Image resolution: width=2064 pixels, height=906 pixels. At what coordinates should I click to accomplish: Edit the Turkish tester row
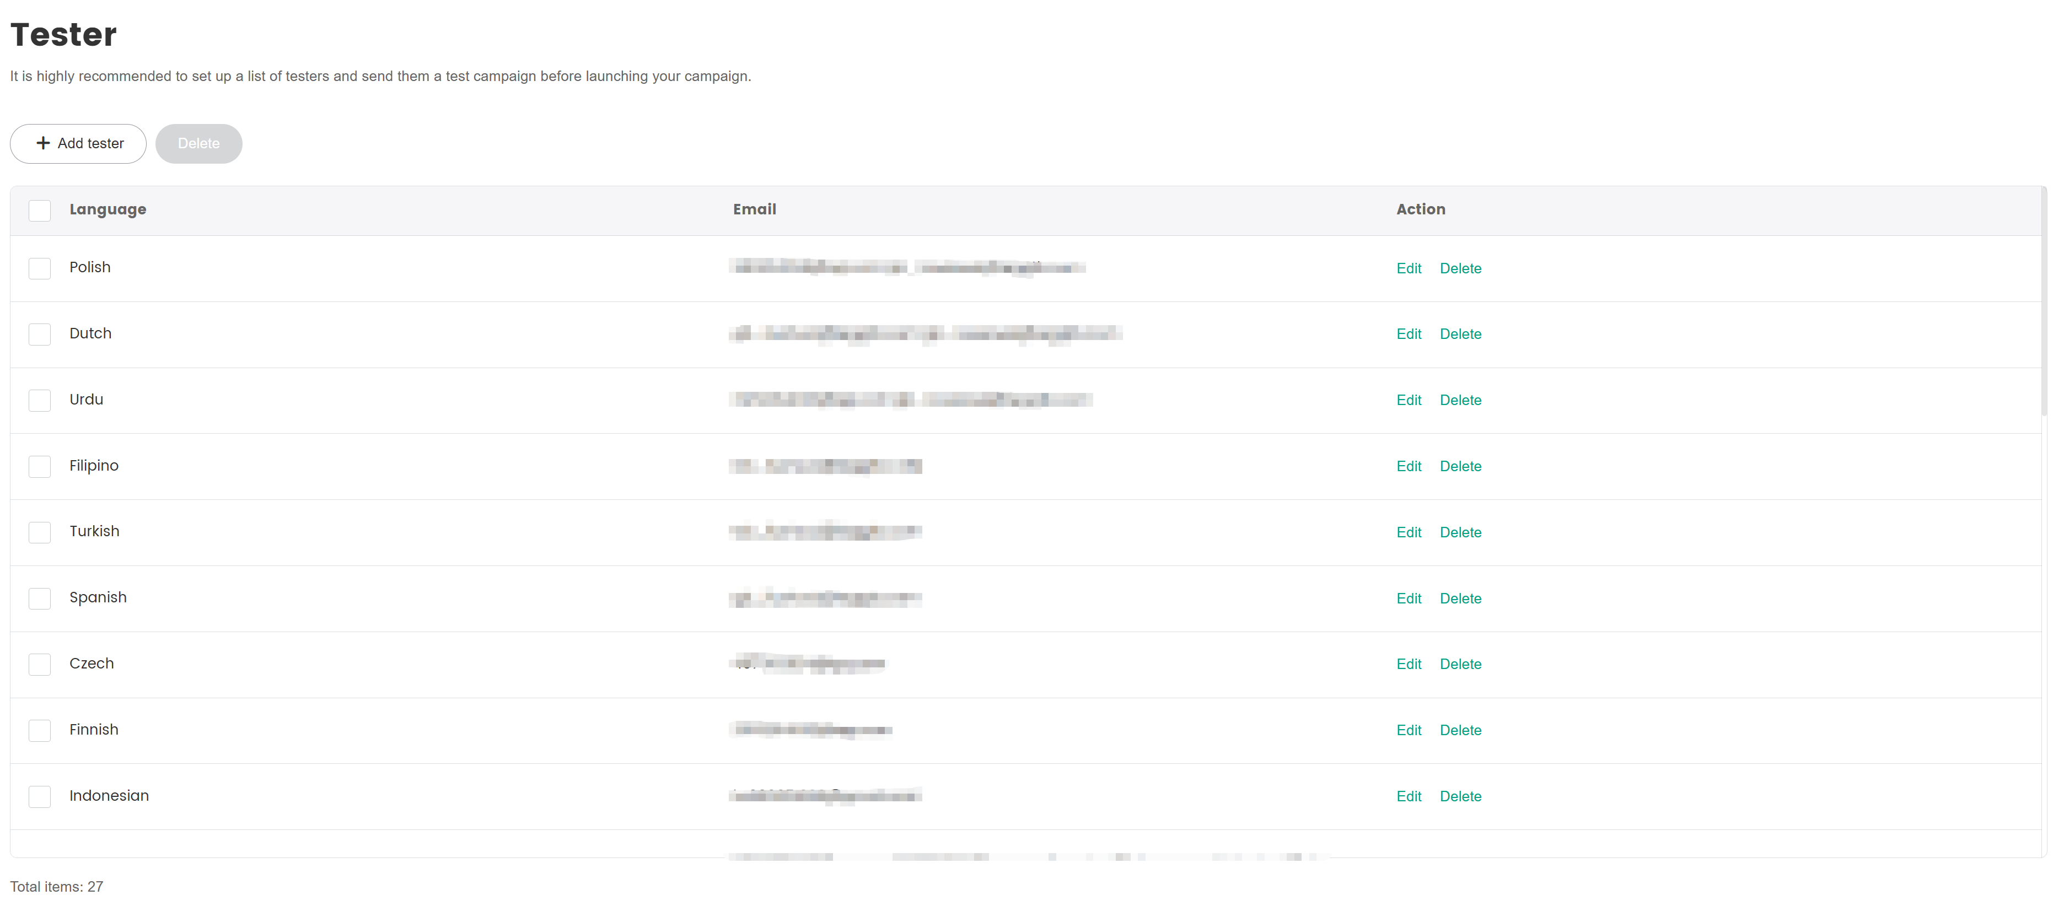(1408, 532)
